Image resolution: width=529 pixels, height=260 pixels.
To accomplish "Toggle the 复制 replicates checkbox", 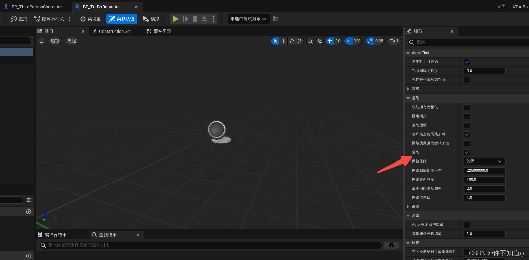I will tap(467, 152).
